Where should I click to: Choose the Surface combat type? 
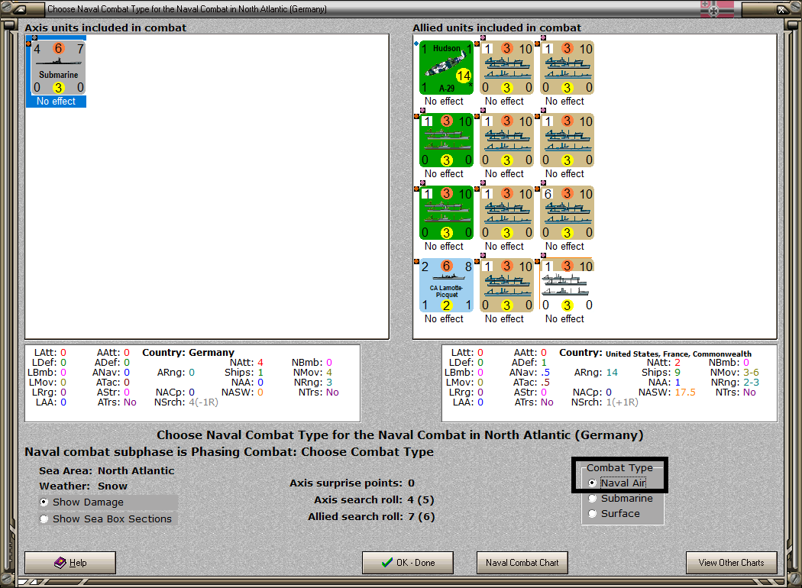pos(614,514)
